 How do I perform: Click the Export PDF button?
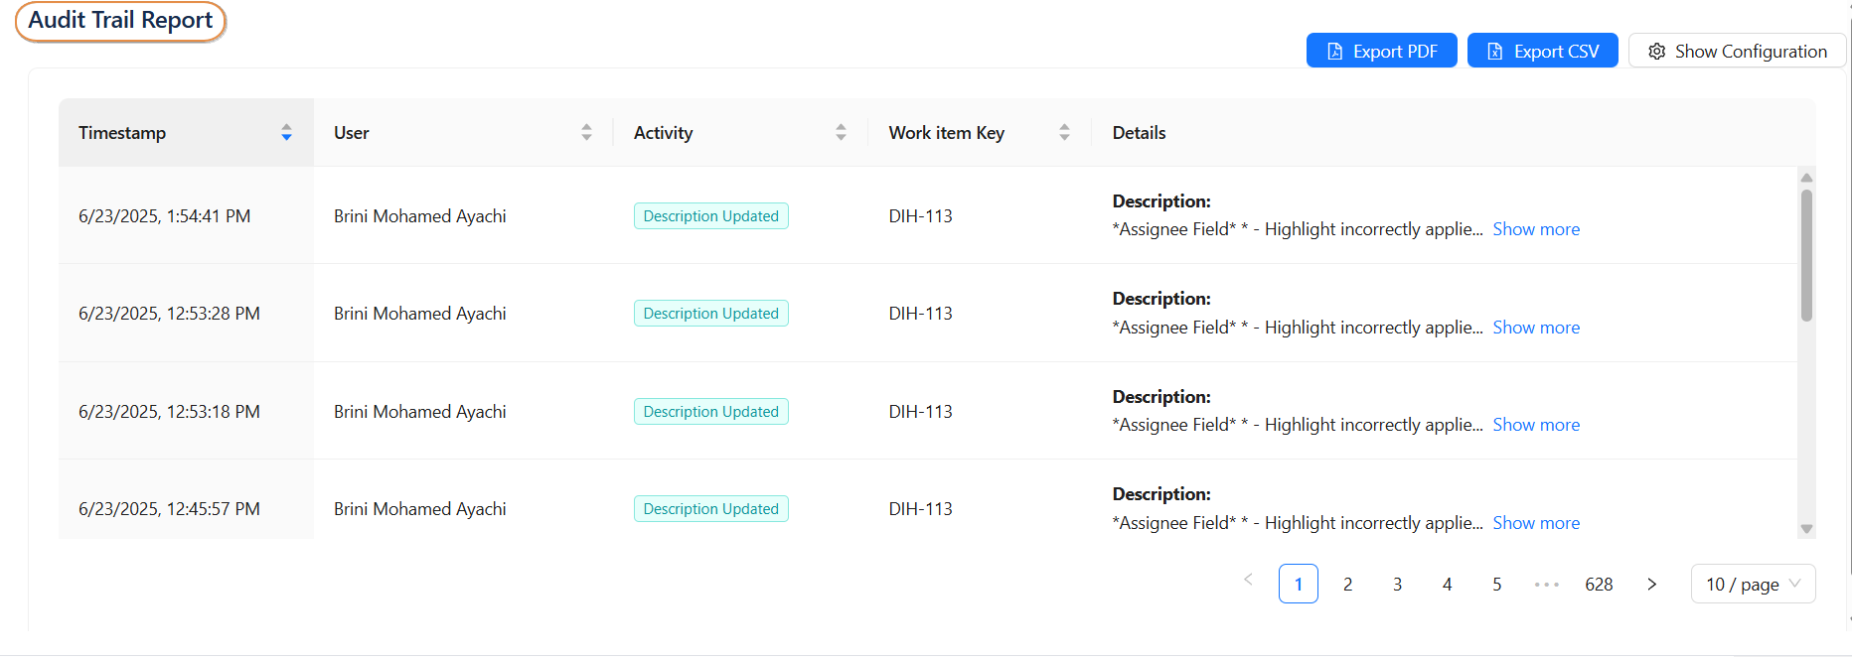pos(1381,51)
